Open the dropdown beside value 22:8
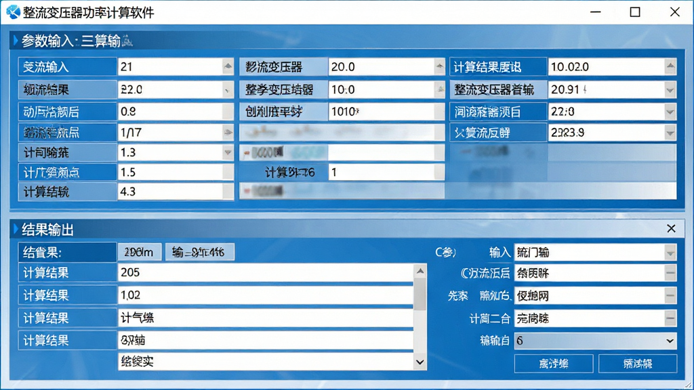The height and width of the screenshot is (390, 694). pyautogui.click(x=670, y=112)
